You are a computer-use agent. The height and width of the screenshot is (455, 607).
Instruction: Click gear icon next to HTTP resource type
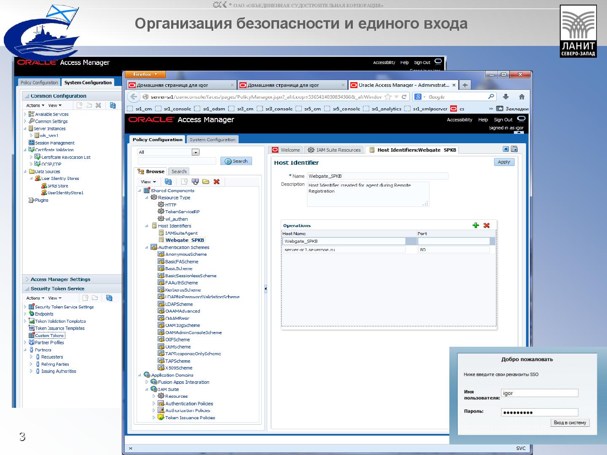(161, 205)
